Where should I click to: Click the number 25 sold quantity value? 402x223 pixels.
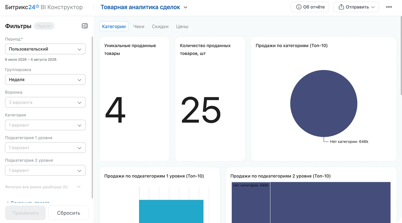(201, 110)
